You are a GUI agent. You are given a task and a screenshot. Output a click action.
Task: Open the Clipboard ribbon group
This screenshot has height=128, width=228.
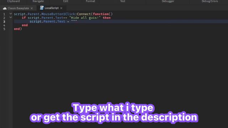point(14,1)
